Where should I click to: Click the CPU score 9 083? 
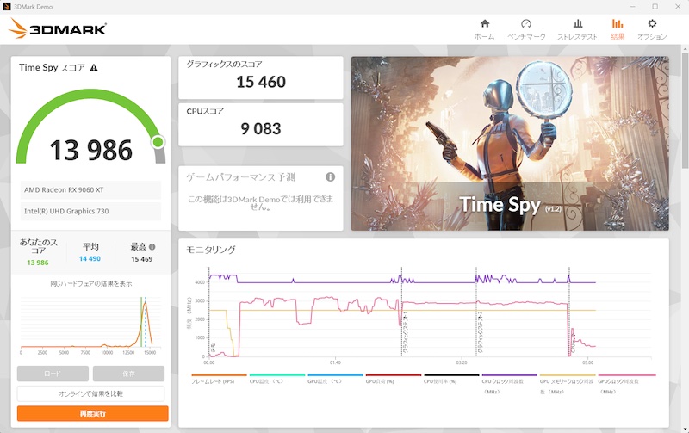coord(261,128)
